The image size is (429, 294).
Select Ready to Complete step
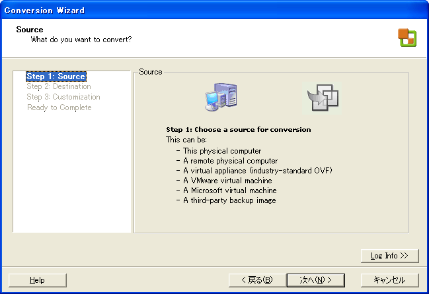(59, 107)
